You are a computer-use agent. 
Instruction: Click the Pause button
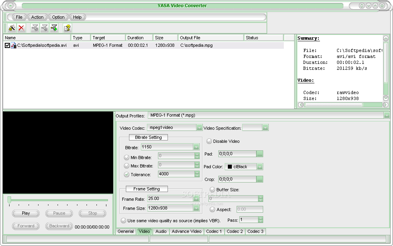click(x=59, y=213)
